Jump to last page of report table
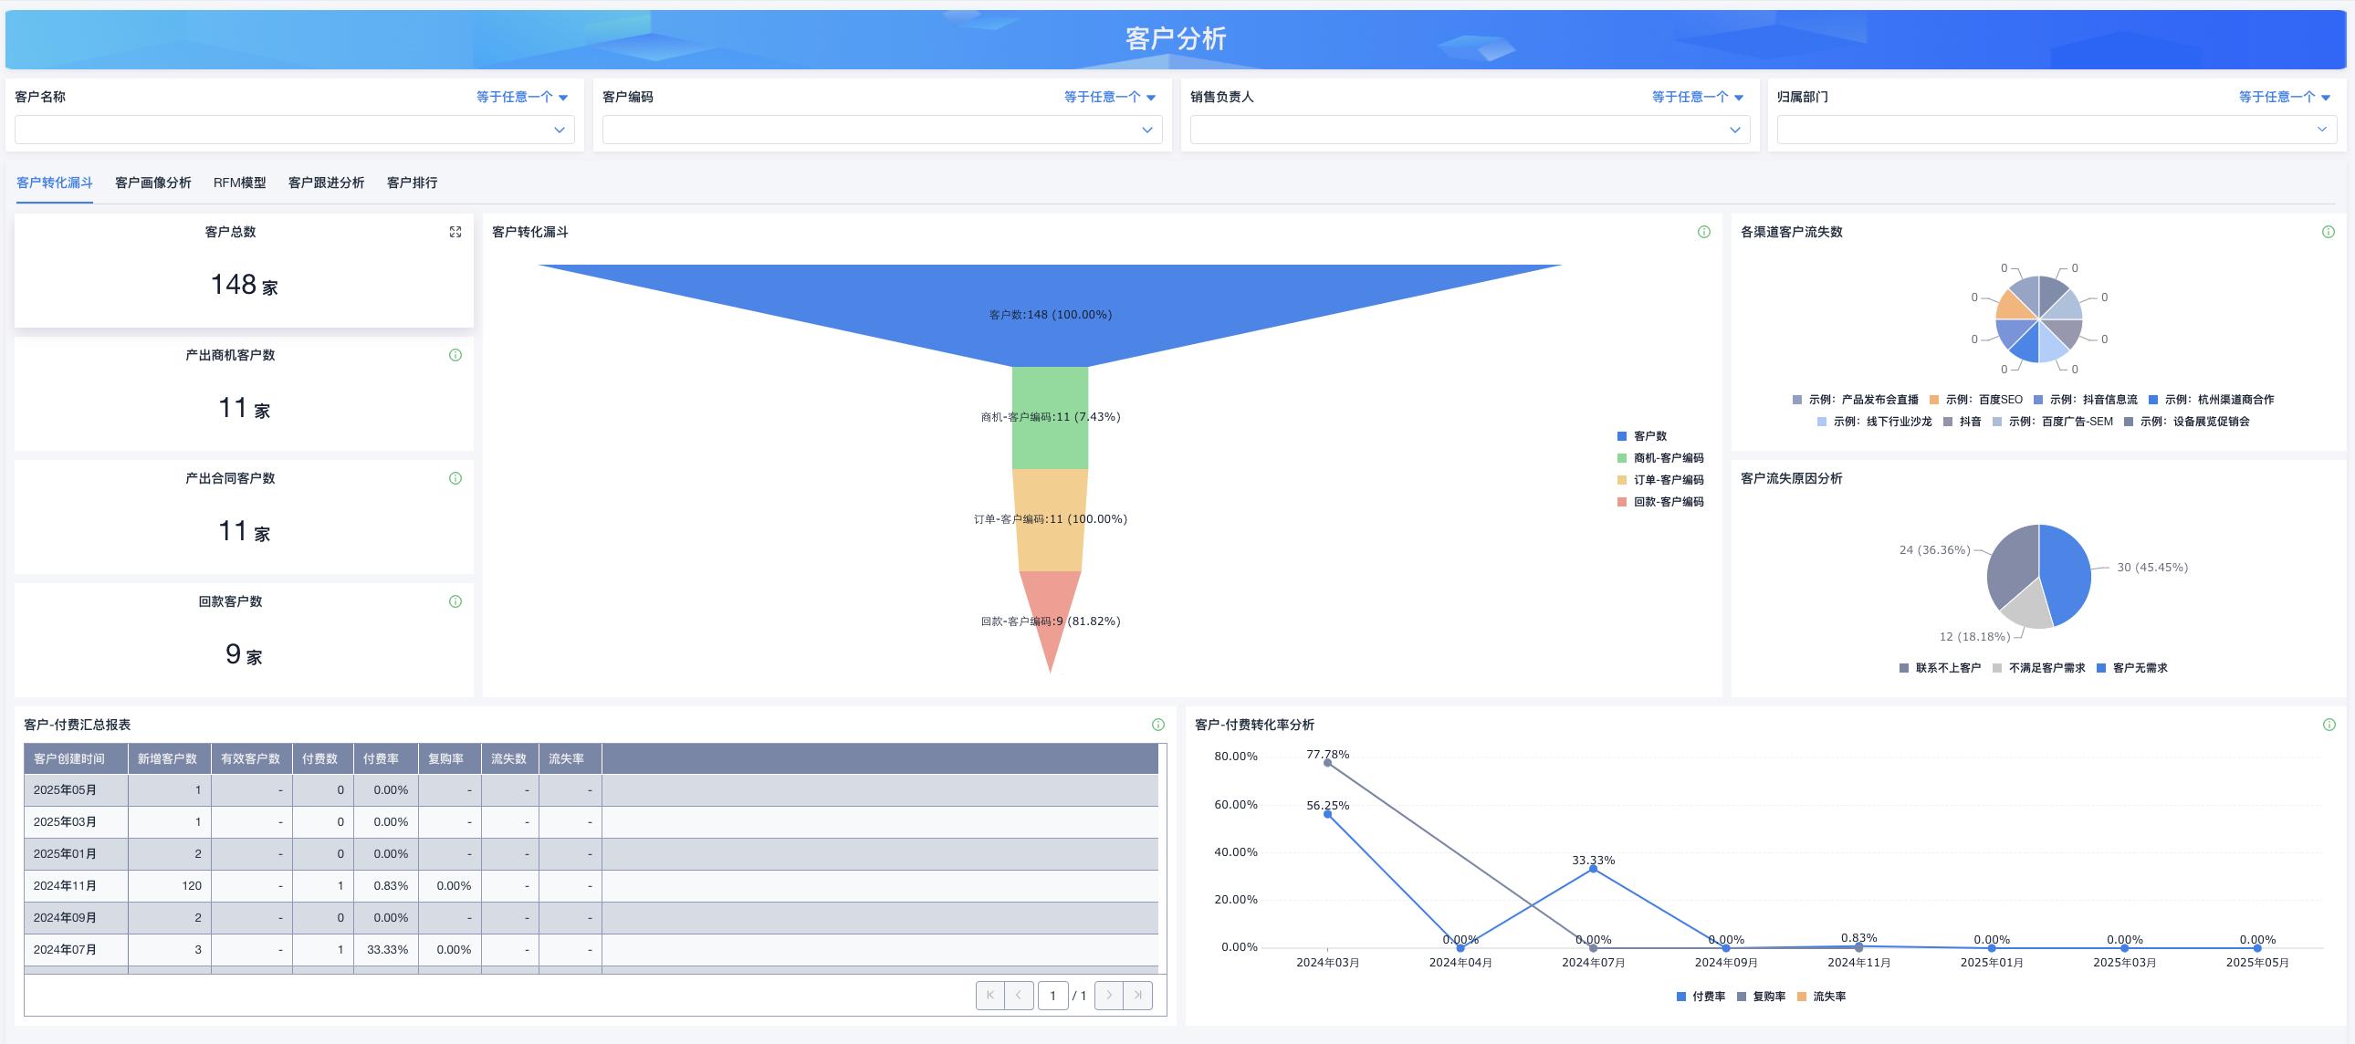Viewport: 2355px width, 1044px height. pyautogui.click(x=1137, y=996)
